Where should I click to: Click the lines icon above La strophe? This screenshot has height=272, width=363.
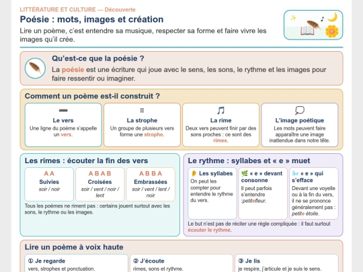click(142, 110)
